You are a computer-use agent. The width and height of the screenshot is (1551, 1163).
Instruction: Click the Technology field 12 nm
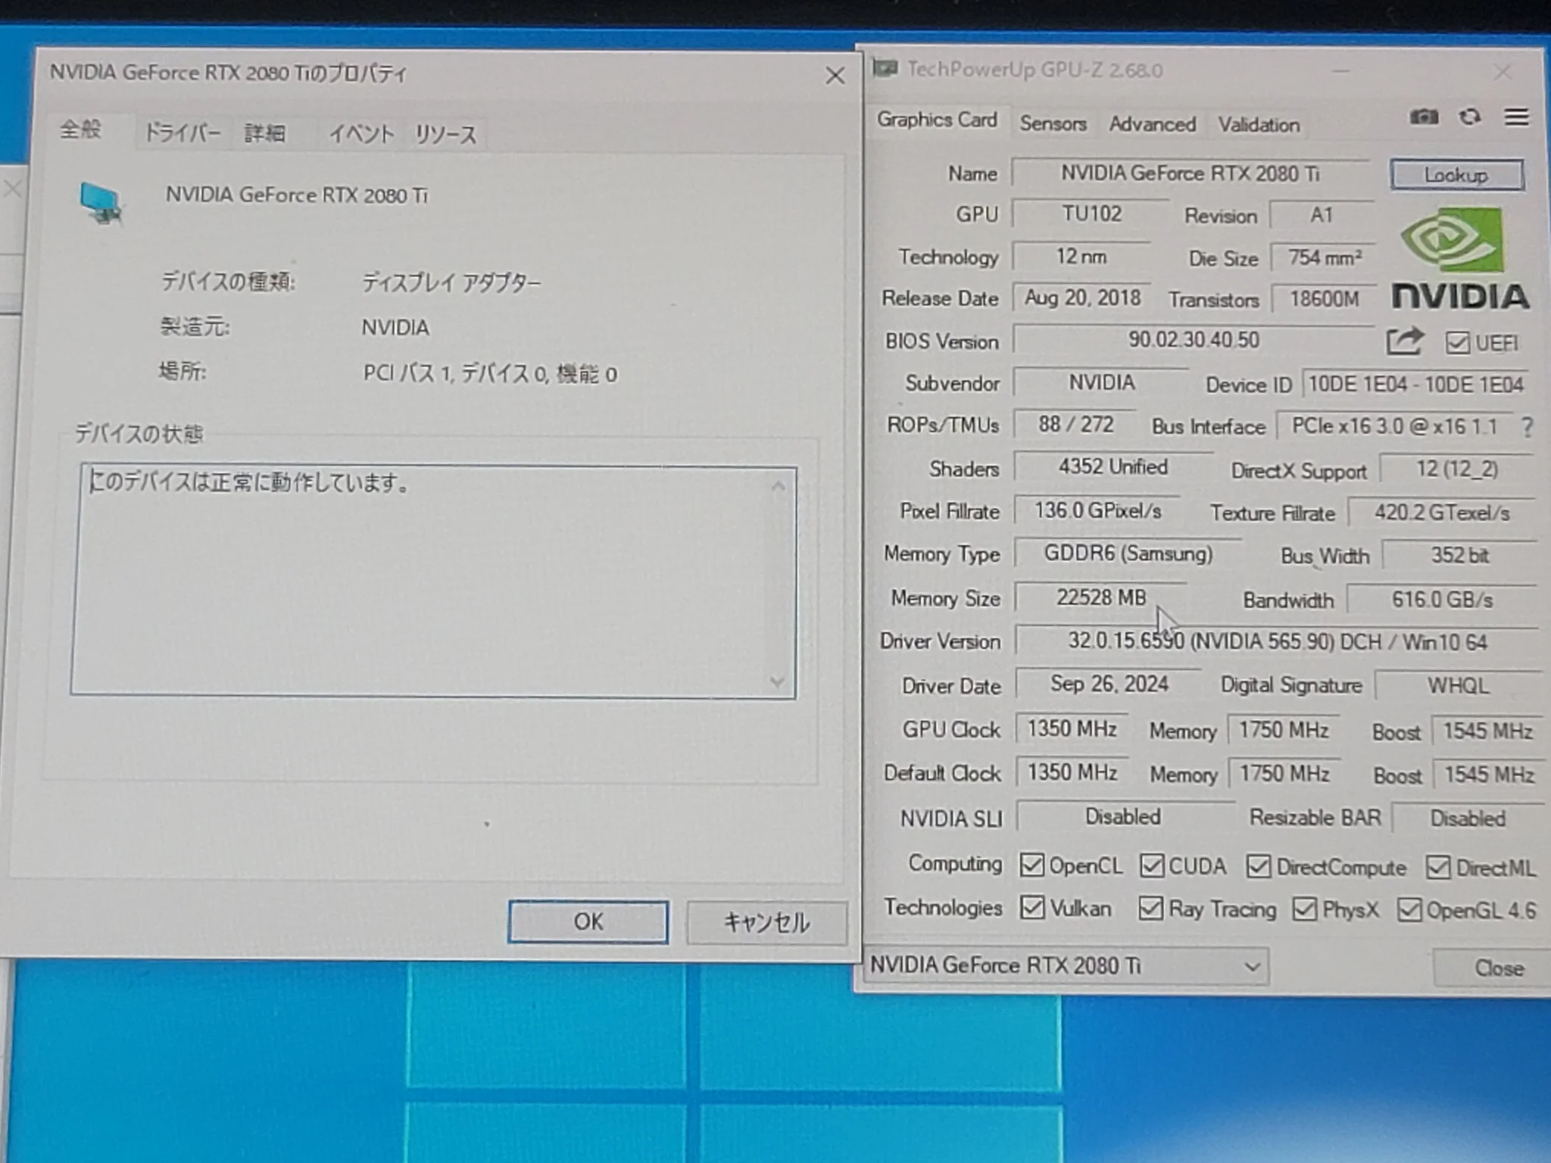point(1081,257)
